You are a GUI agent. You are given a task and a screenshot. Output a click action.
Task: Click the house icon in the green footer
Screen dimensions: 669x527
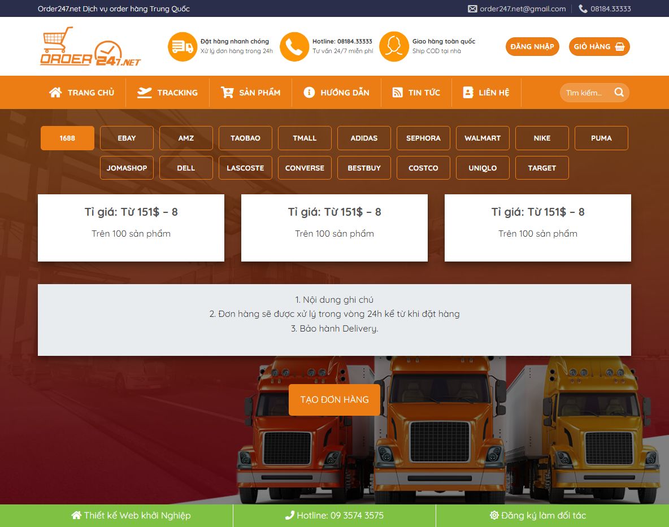[76, 515]
